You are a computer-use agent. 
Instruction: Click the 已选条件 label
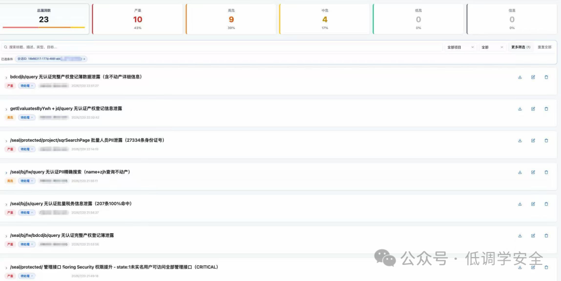[x=7, y=59]
